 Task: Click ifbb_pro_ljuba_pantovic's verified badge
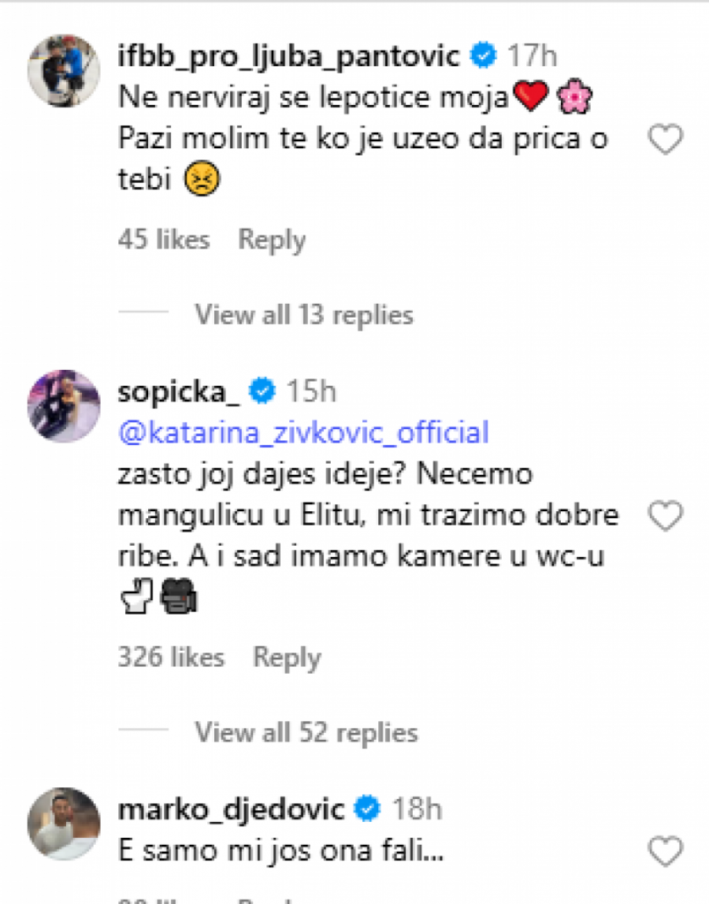tap(481, 54)
